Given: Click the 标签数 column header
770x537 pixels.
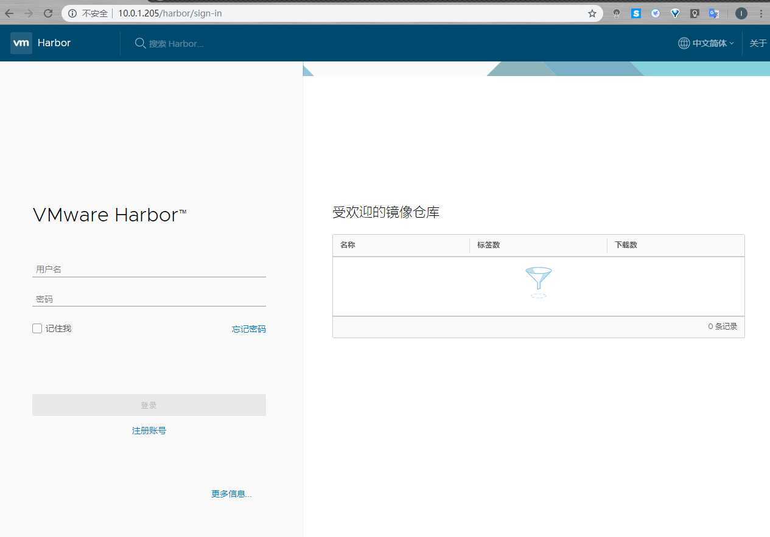Looking at the screenshot, I should click(489, 245).
